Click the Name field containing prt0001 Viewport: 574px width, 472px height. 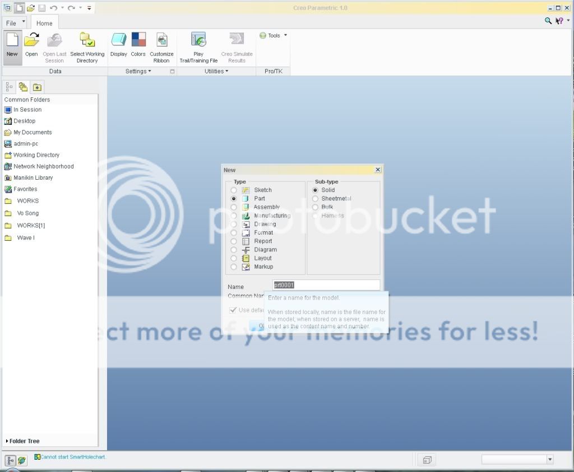tap(326, 285)
